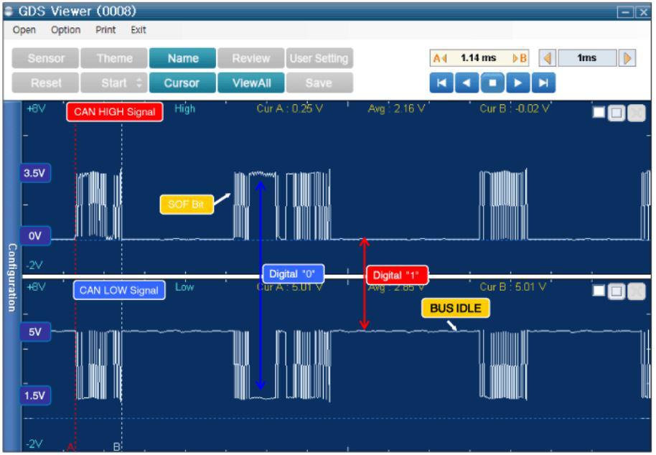Play the waveform forward
The image size is (656, 455).
click(x=518, y=83)
